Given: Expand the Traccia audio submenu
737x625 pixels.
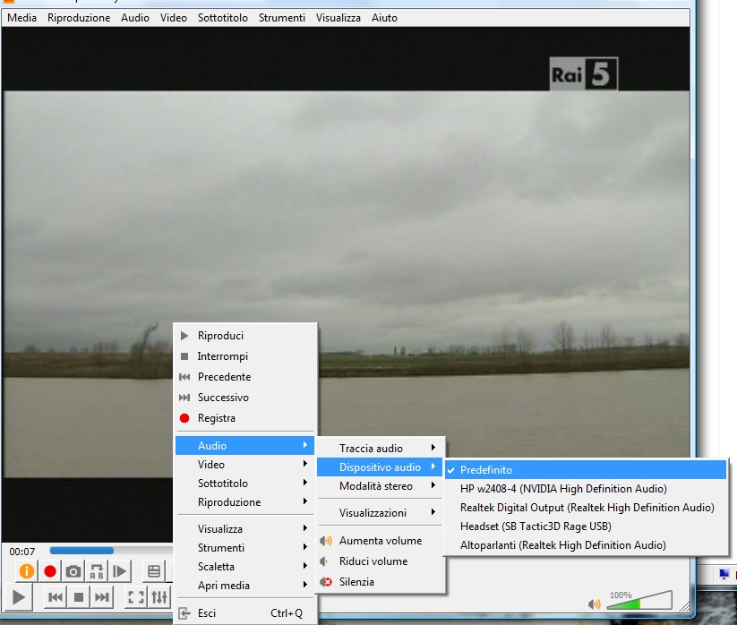Looking at the screenshot, I should [380, 449].
